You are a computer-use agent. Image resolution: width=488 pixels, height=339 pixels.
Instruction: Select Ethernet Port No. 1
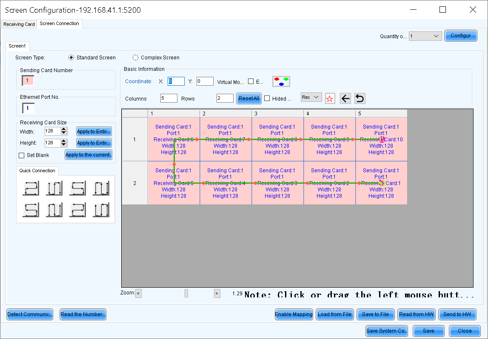pyautogui.click(x=28, y=108)
